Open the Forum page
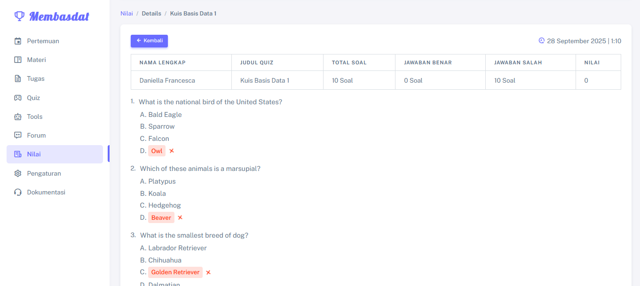The image size is (640, 286). click(55, 135)
